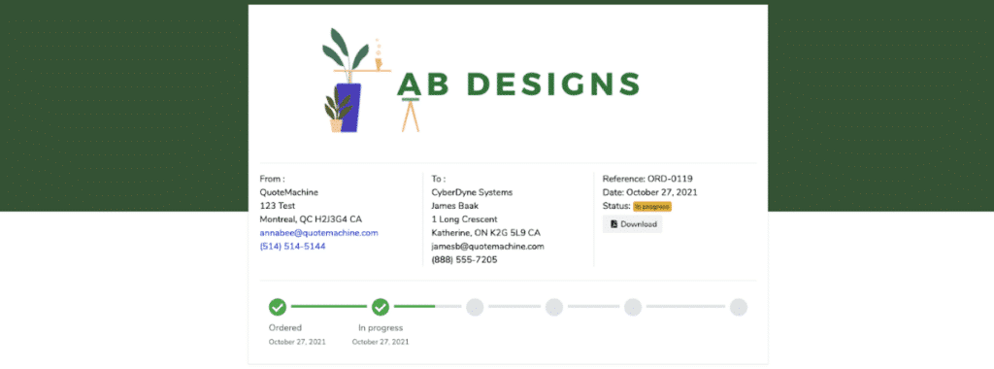
Task: Open the annabee@quotemachine.com email link
Action: [318, 233]
